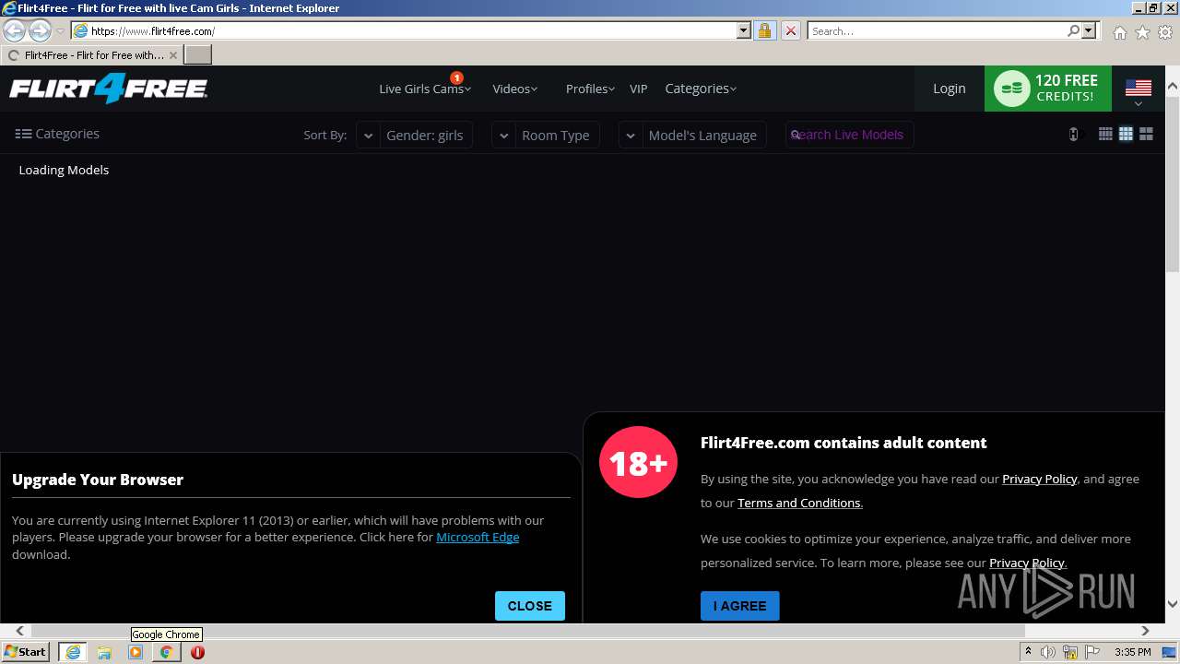Click the mouse-hover preview icon
The width and height of the screenshot is (1180, 664).
pyautogui.click(x=1073, y=134)
